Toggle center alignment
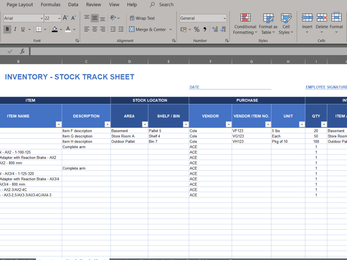 coord(94,29)
